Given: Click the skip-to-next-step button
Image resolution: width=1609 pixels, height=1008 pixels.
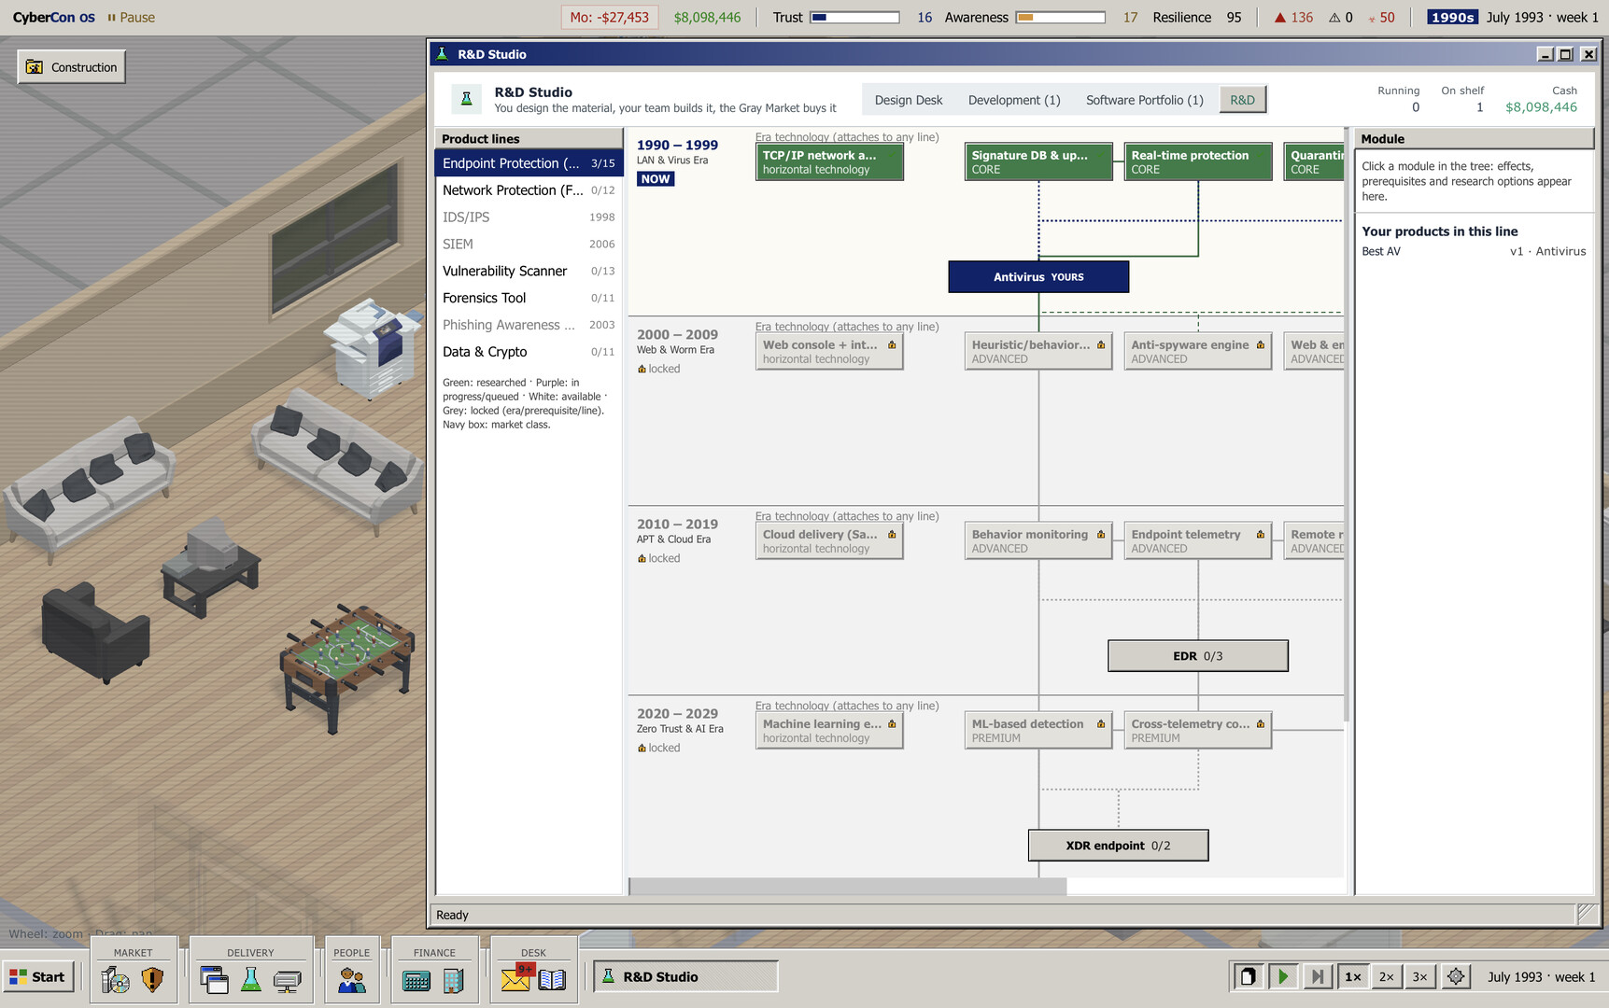Looking at the screenshot, I should click(1318, 976).
